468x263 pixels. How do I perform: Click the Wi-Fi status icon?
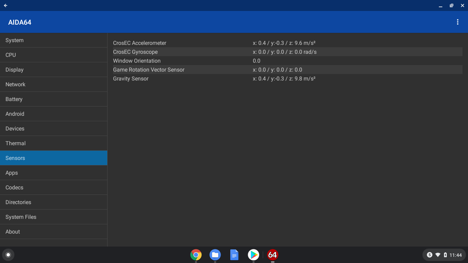438,255
